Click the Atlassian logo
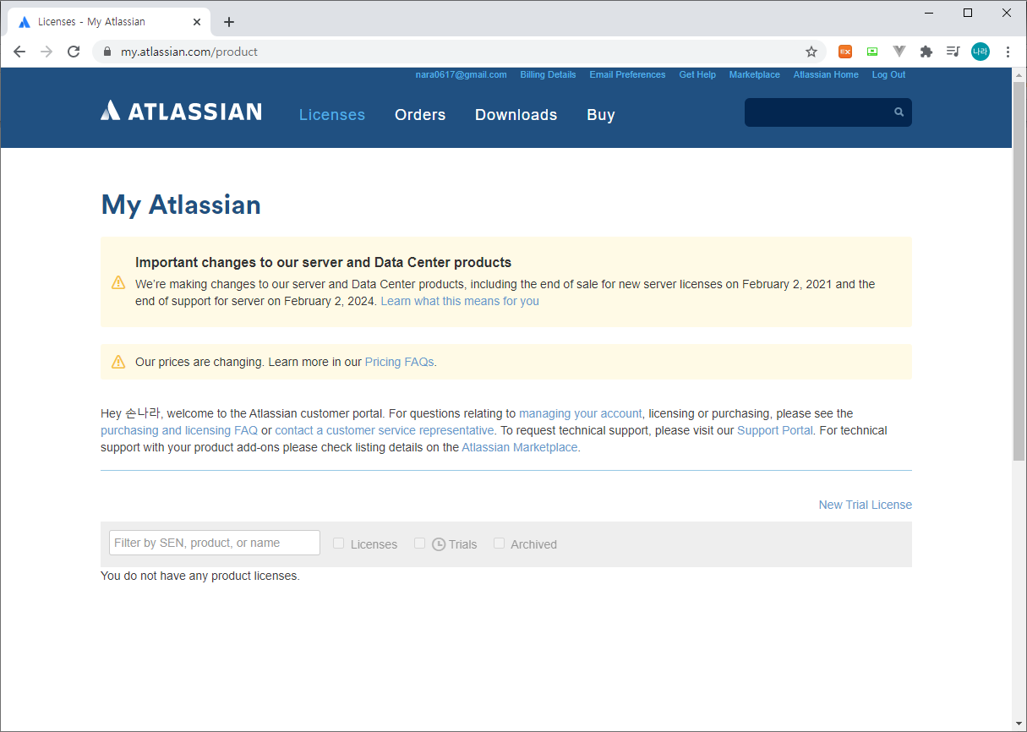Screen dimensions: 1027x732 (x=181, y=111)
